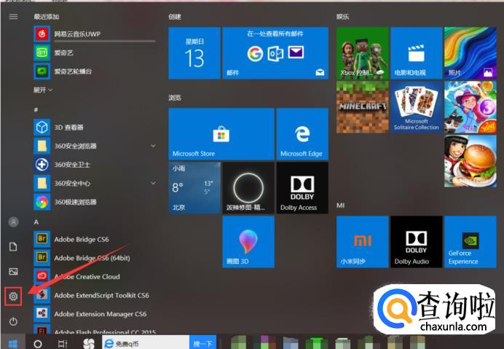Open the Pictures sidebar icon
The height and width of the screenshot is (349, 504).
[x=13, y=272]
